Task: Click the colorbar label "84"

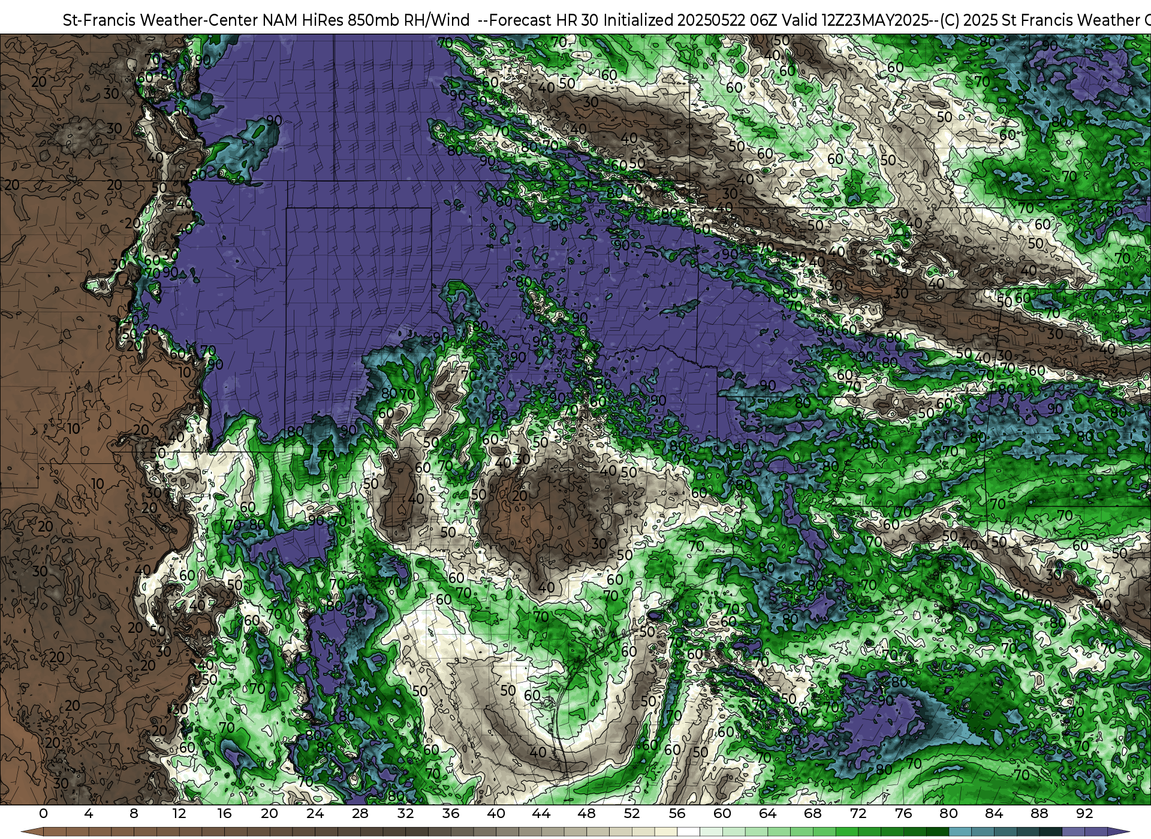Action: point(994,813)
